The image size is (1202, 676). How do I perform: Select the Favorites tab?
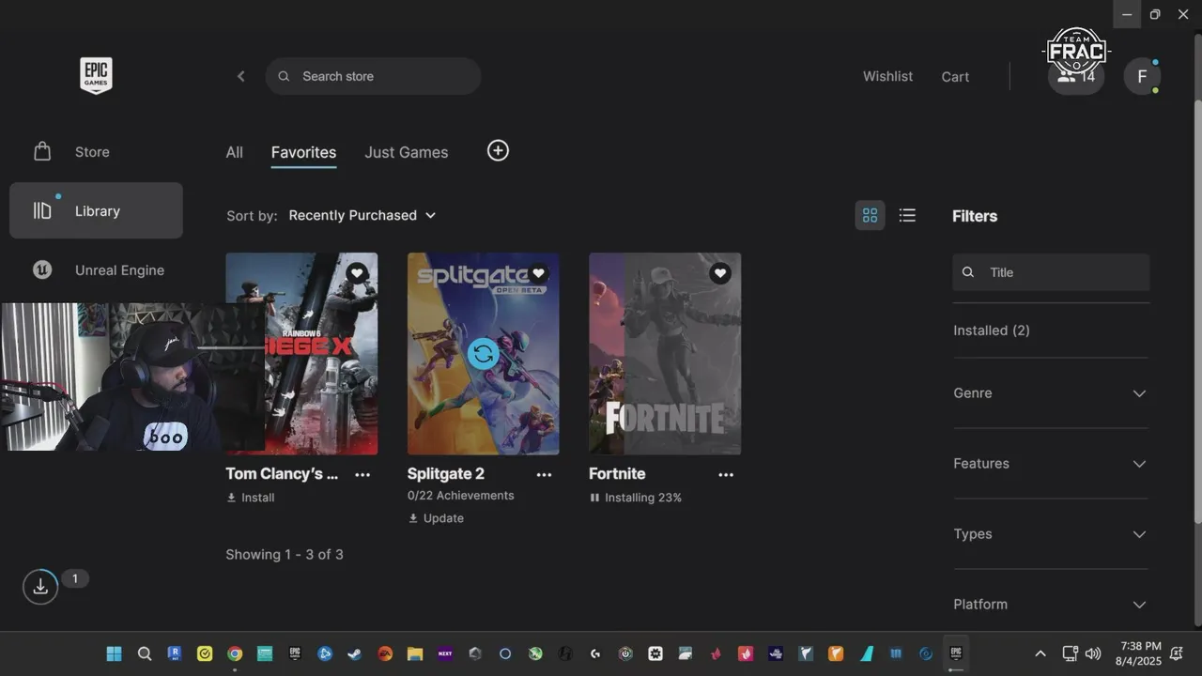point(303,152)
